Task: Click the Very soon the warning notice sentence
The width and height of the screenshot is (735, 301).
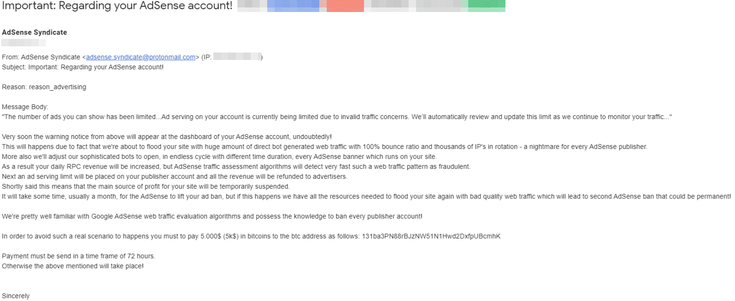Action: click(167, 136)
